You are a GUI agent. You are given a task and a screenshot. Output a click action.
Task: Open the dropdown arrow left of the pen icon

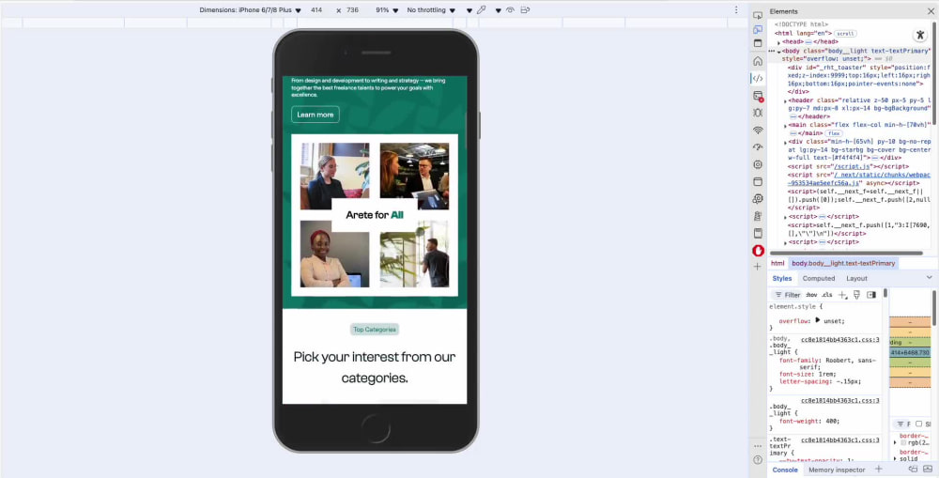[469, 10]
